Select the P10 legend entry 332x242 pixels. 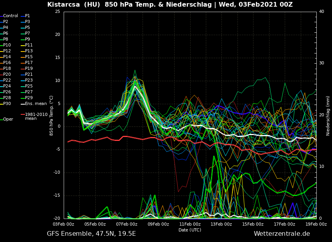pos(7,45)
